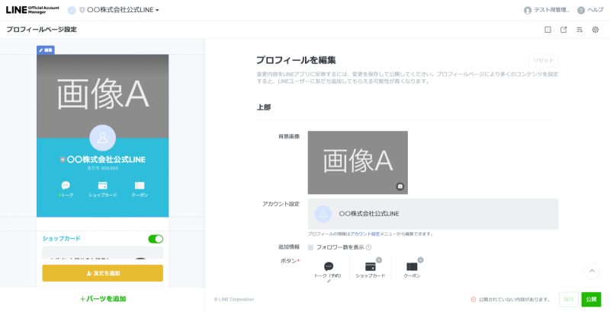Click the +パーツを追加 button
The width and height of the screenshot is (610, 312).
click(x=103, y=299)
